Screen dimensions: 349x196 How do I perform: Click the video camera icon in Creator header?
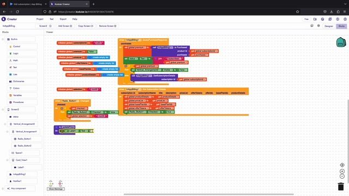[x=315, y=19]
